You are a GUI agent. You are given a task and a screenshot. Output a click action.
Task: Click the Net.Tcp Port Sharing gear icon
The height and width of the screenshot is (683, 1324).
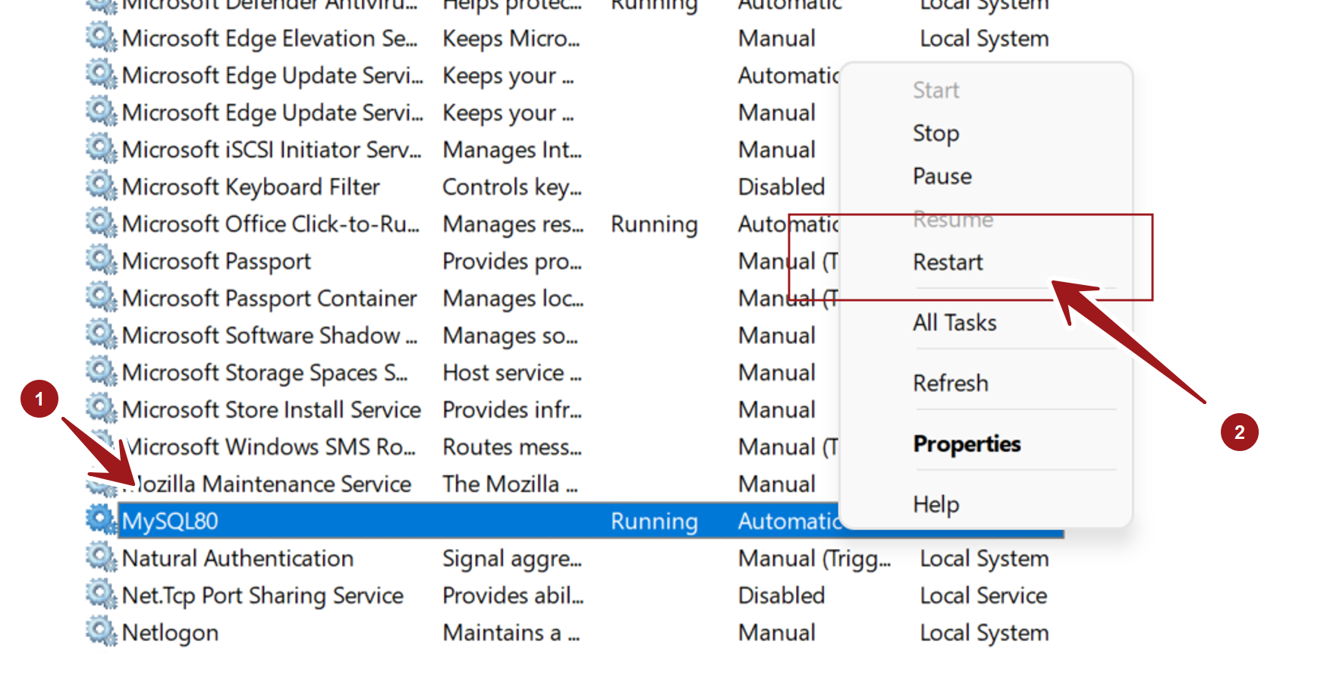click(x=101, y=594)
